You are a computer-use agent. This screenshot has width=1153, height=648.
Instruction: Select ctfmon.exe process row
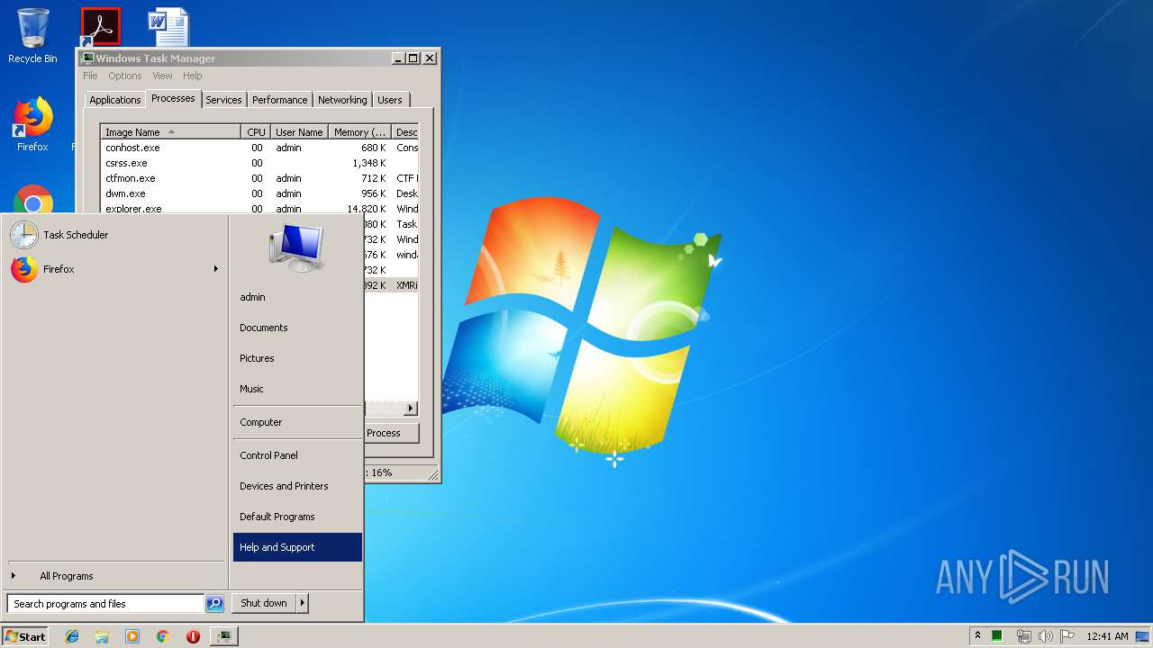[259, 178]
